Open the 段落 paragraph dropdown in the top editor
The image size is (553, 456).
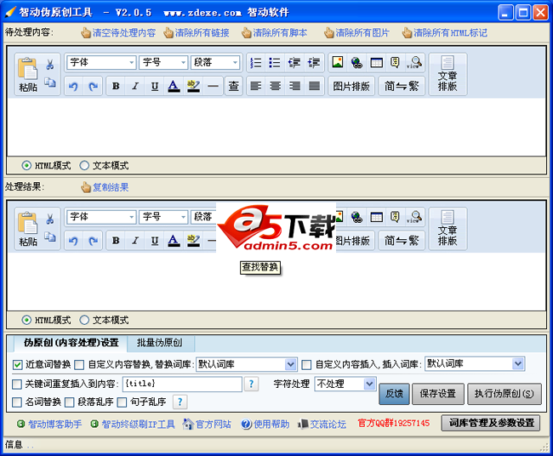click(x=215, y=63)
